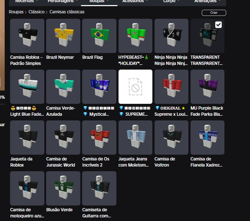Select the Jaqueta da Roblox thumbnail
The width and height of the screenshot is (250, 221).
pyautogui.click(x=27, y=138)
